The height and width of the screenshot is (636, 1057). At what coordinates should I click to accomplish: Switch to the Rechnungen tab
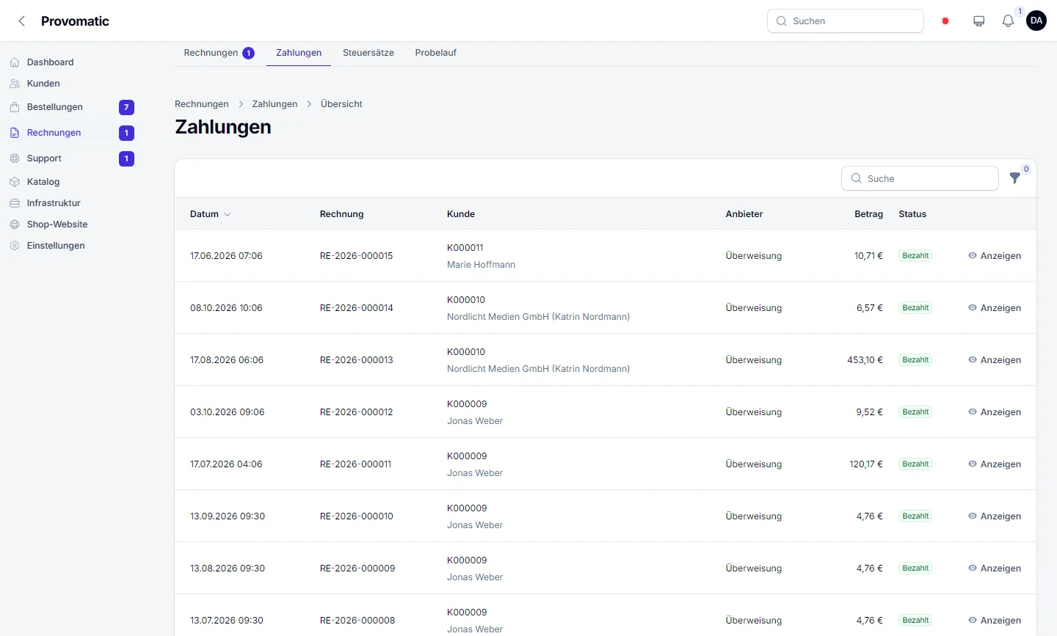coord(219,53)
